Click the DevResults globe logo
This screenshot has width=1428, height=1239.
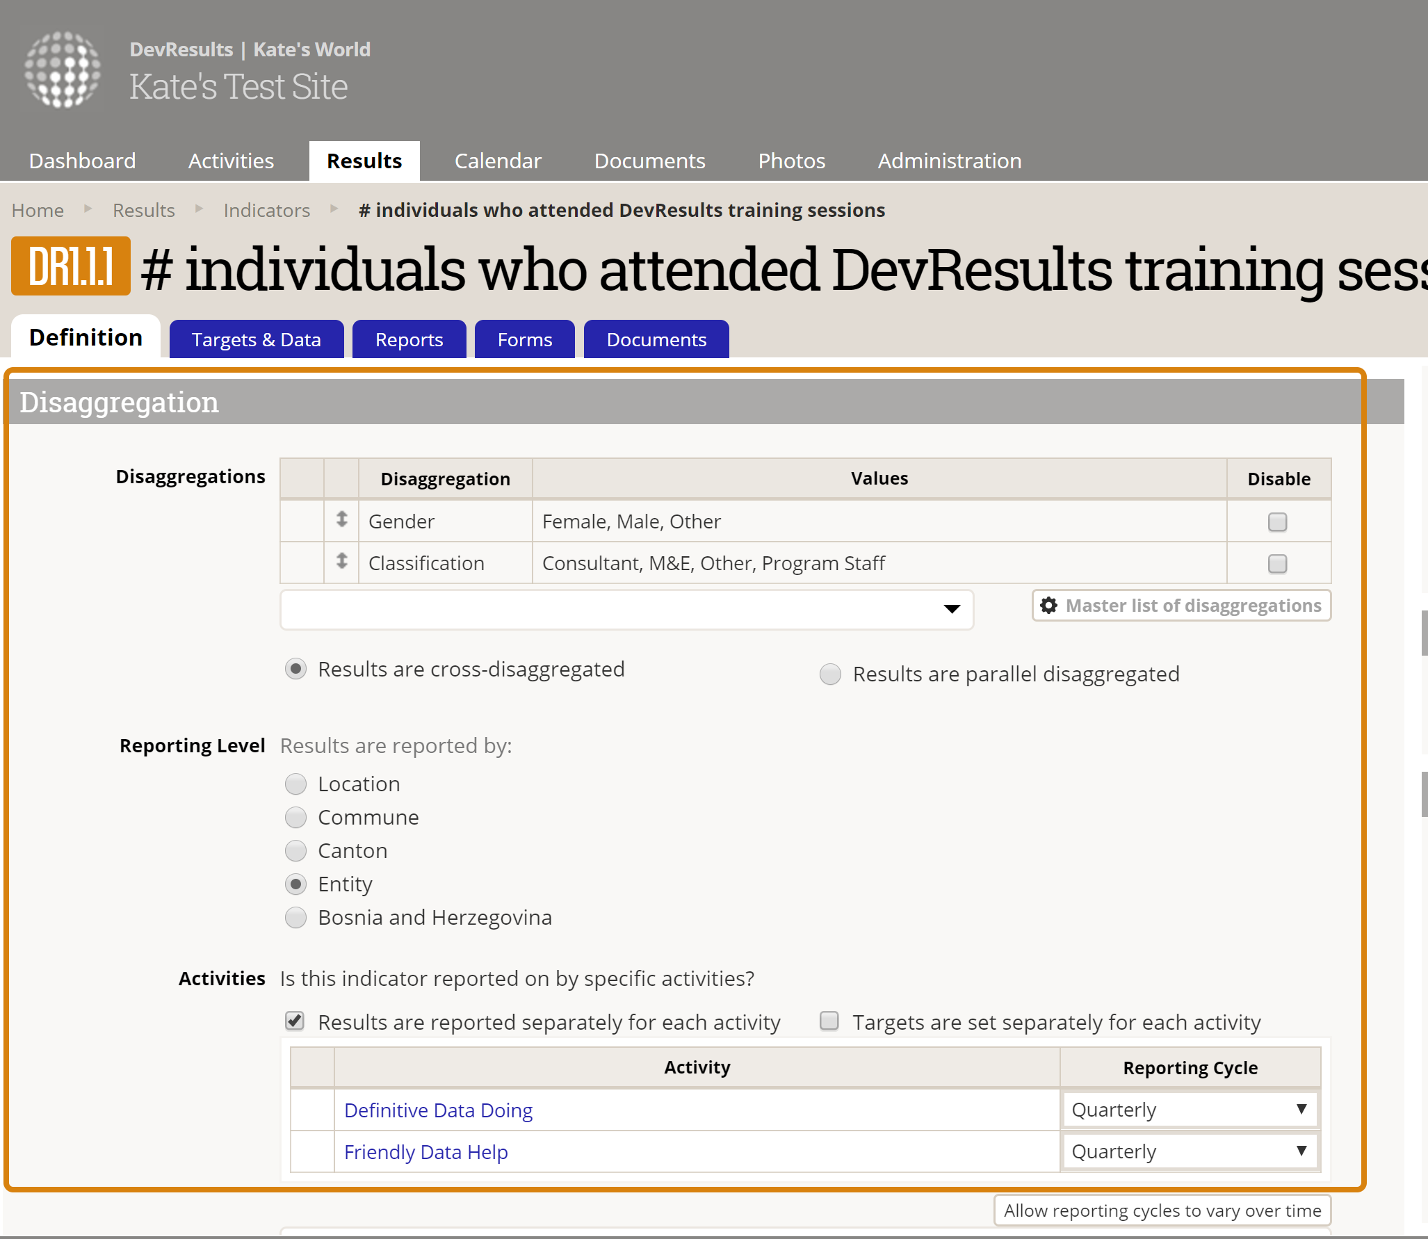point(63,70)
